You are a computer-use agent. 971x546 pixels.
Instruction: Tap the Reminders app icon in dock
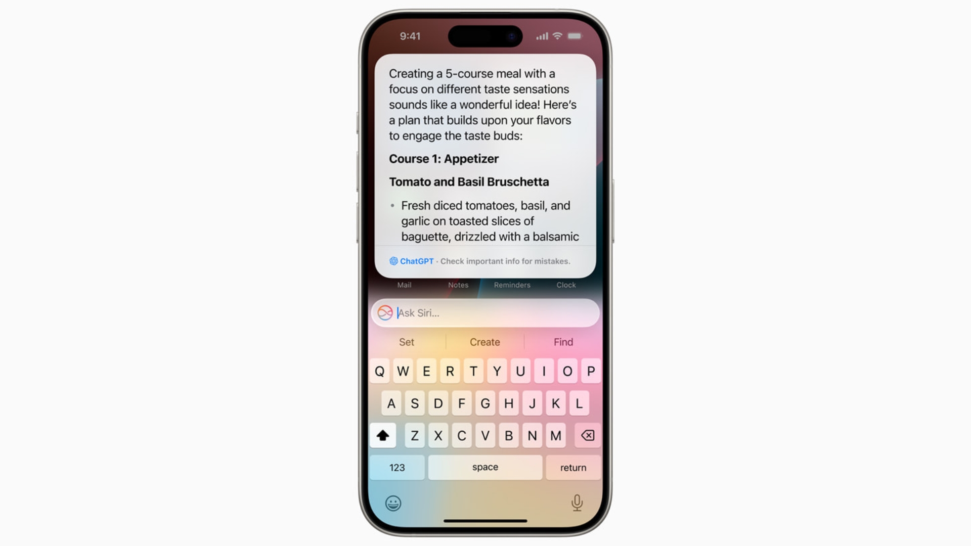[x=511, y=285]
